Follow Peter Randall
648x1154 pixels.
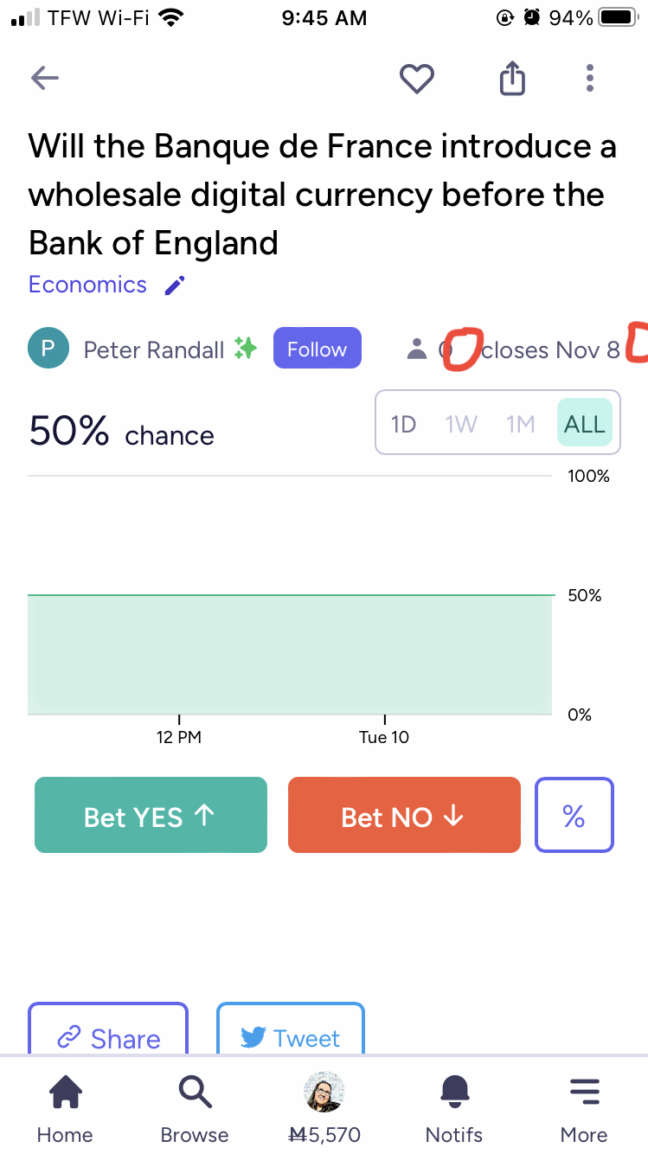(317, 349)
